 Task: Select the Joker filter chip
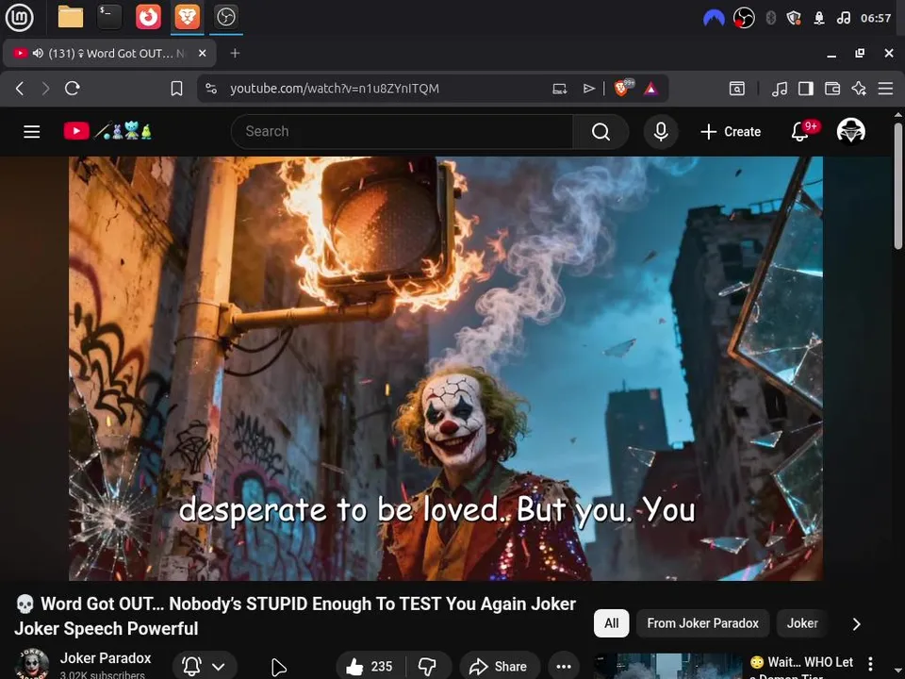tap(802, 623)
